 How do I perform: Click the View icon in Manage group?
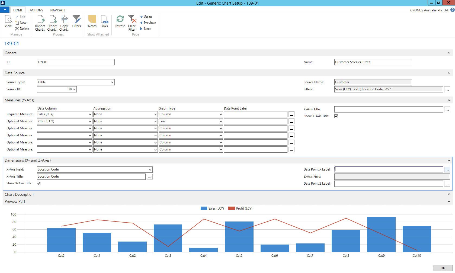8,21
